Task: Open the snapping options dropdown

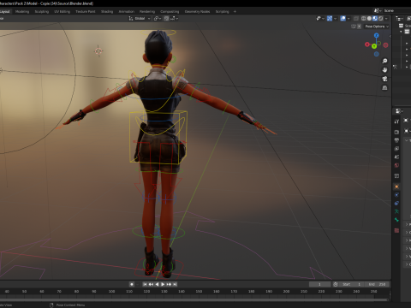Action: [x=175, y=19]
